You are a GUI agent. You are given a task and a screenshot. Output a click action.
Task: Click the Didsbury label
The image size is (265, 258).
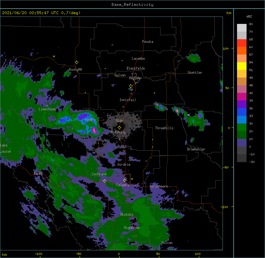click(118, 132)
